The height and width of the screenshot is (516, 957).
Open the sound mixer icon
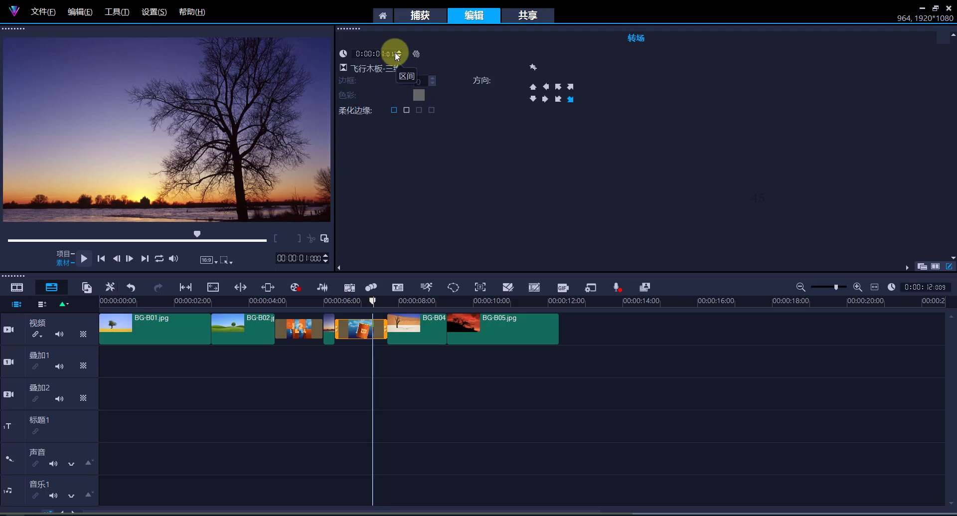click(x=322, y=287)
